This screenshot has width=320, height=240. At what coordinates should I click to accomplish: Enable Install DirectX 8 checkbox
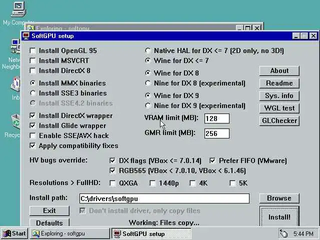(32, 70)
